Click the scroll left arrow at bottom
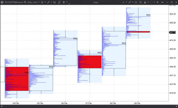 (2, 106)
